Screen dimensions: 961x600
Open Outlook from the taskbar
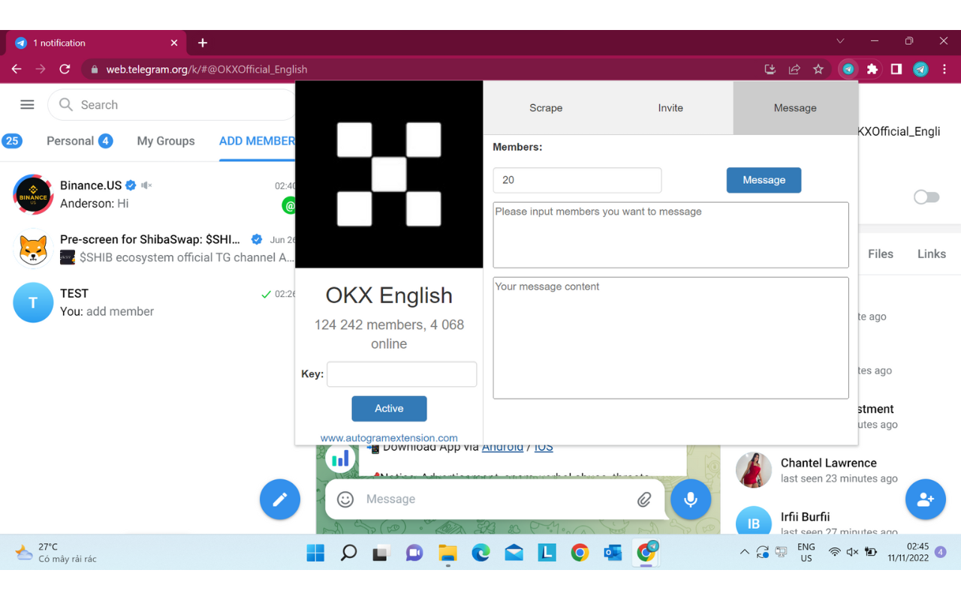(x=613, y=553)
